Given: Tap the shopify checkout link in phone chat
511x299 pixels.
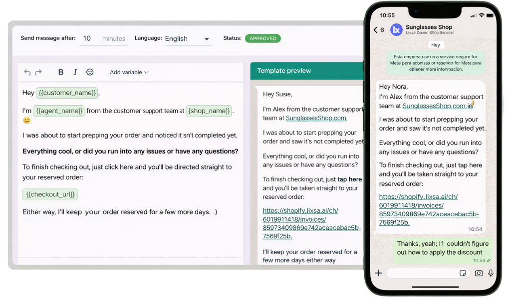Looking at the screenshot, I should (428, 209).
